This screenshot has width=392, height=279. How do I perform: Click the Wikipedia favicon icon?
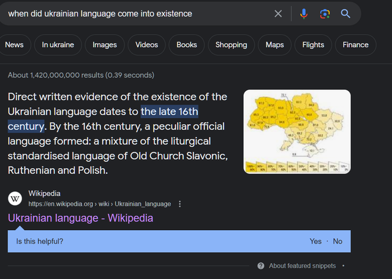pos(15,199)
